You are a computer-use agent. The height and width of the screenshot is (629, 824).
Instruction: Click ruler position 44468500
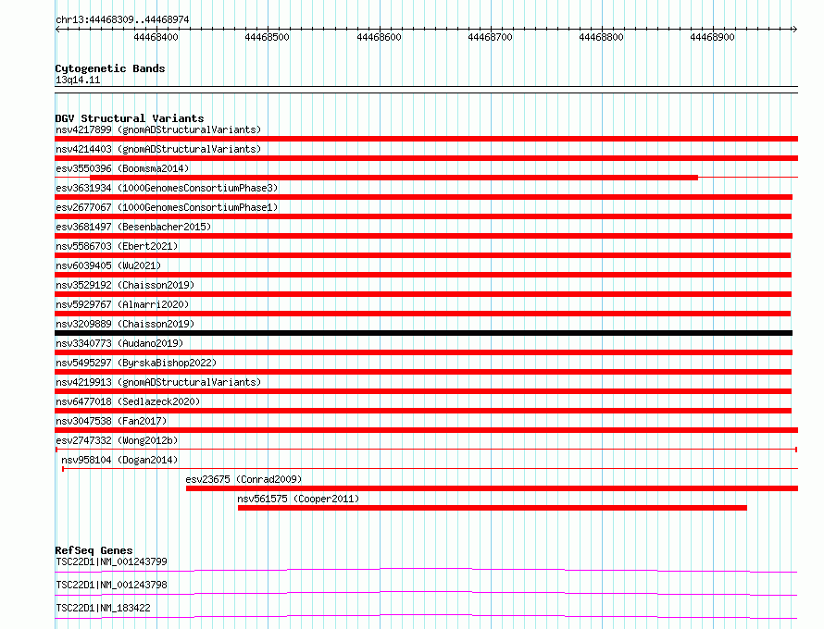pos(267,37)
